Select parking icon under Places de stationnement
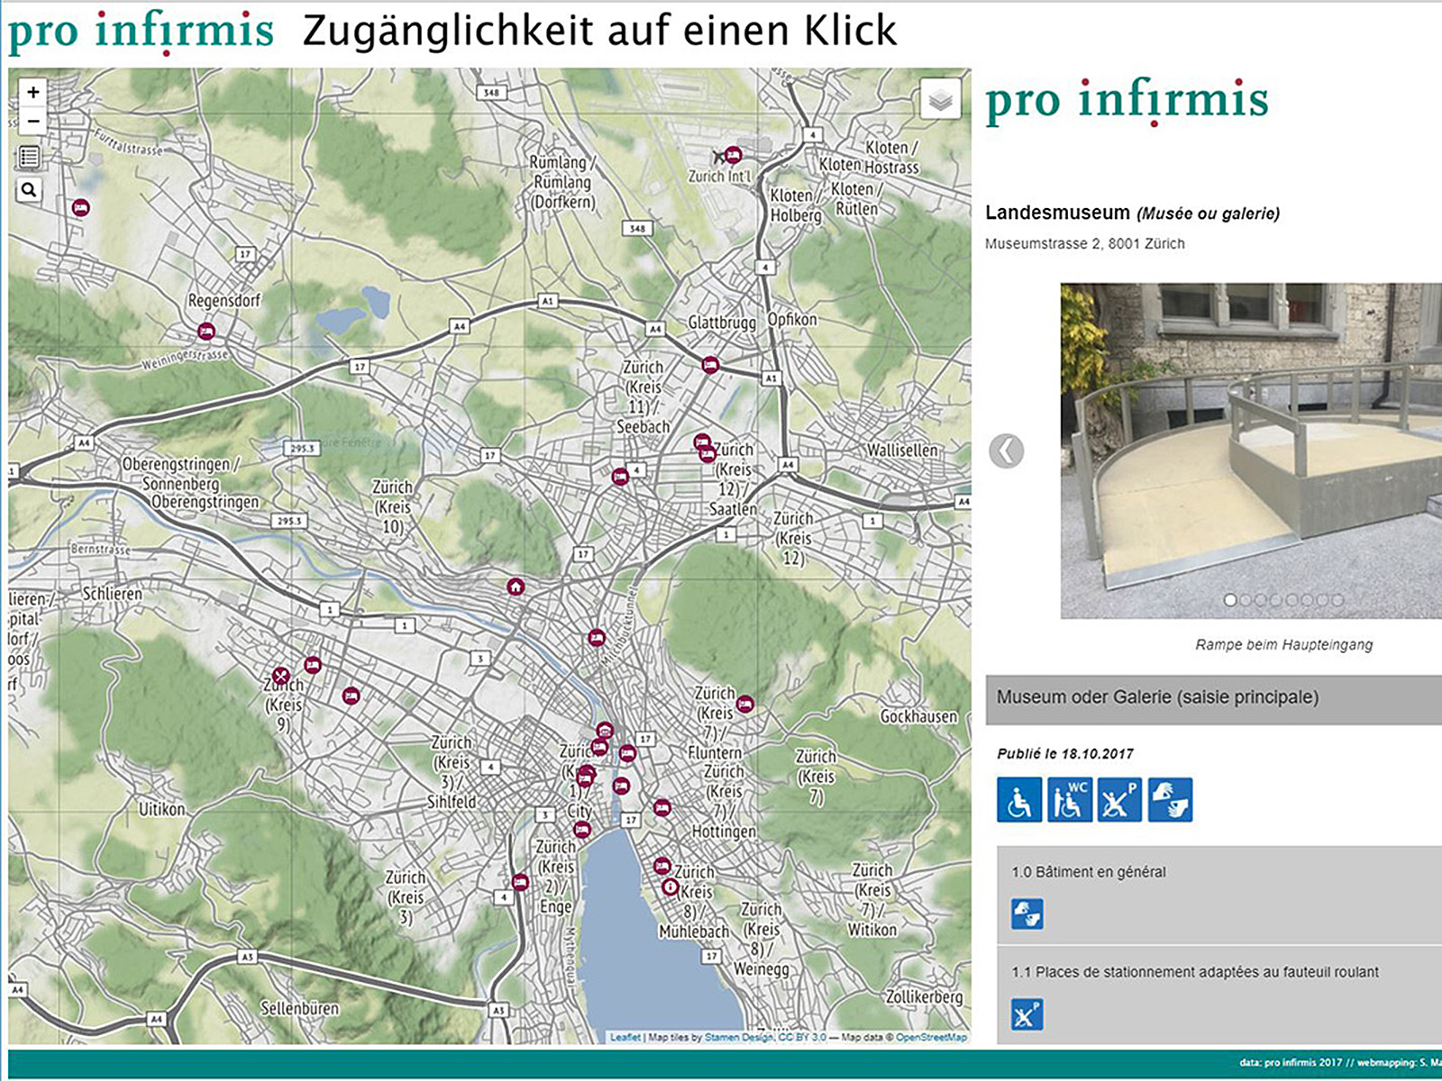1442x1081 pixels. point(1027,1014)
